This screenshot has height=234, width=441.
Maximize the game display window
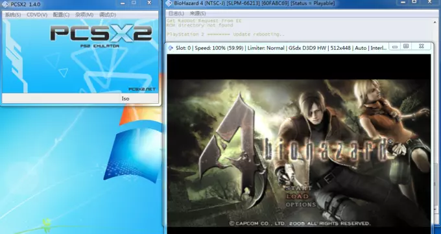(406, 47)
